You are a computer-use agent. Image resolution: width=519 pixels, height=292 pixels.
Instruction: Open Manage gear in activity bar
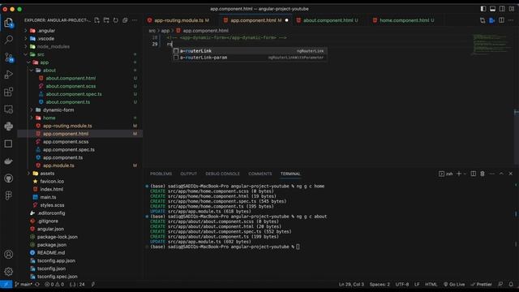tap(9, 272)
